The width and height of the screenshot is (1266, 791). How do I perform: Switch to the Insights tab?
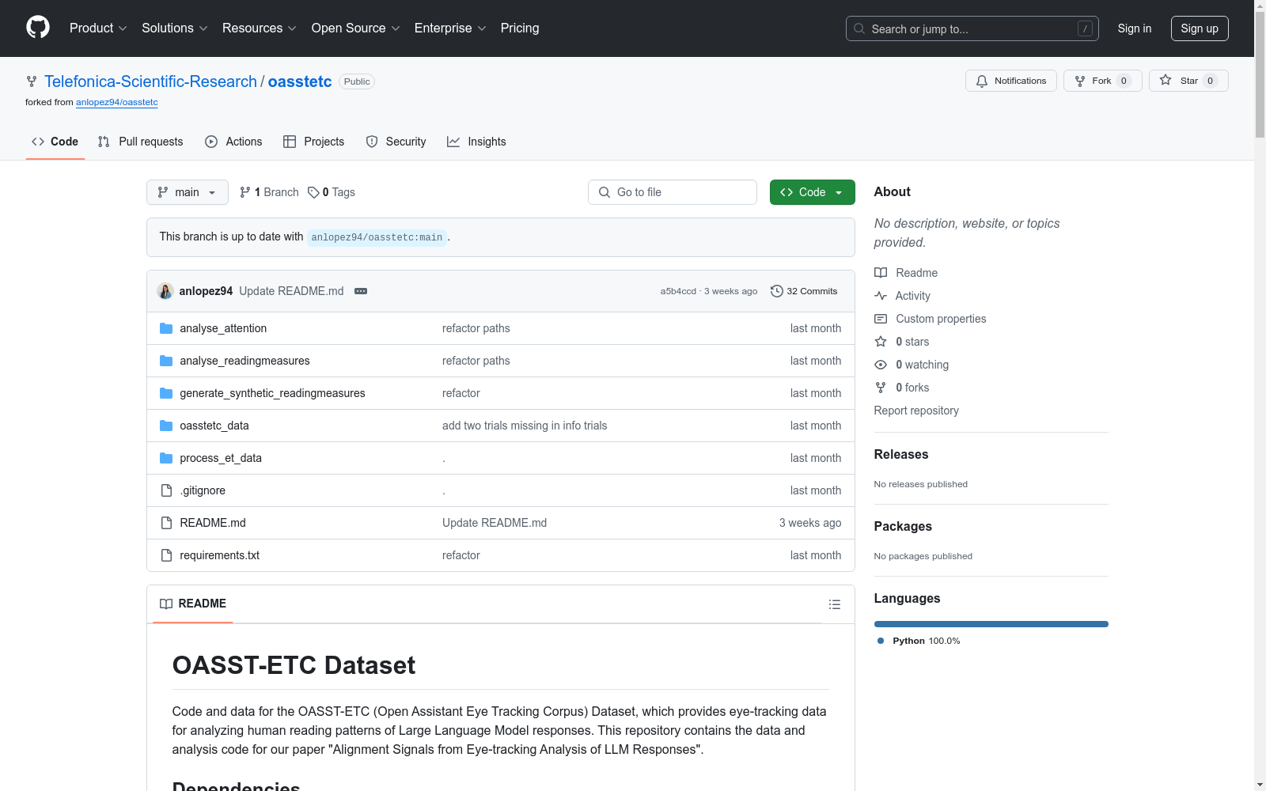click(476, 142)
